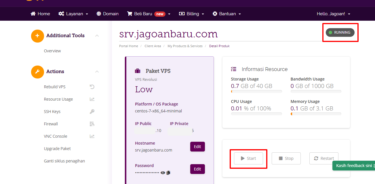Go to Home in the navbar
The height and width of the screenshot is (184, 375).
click(40, 14)
